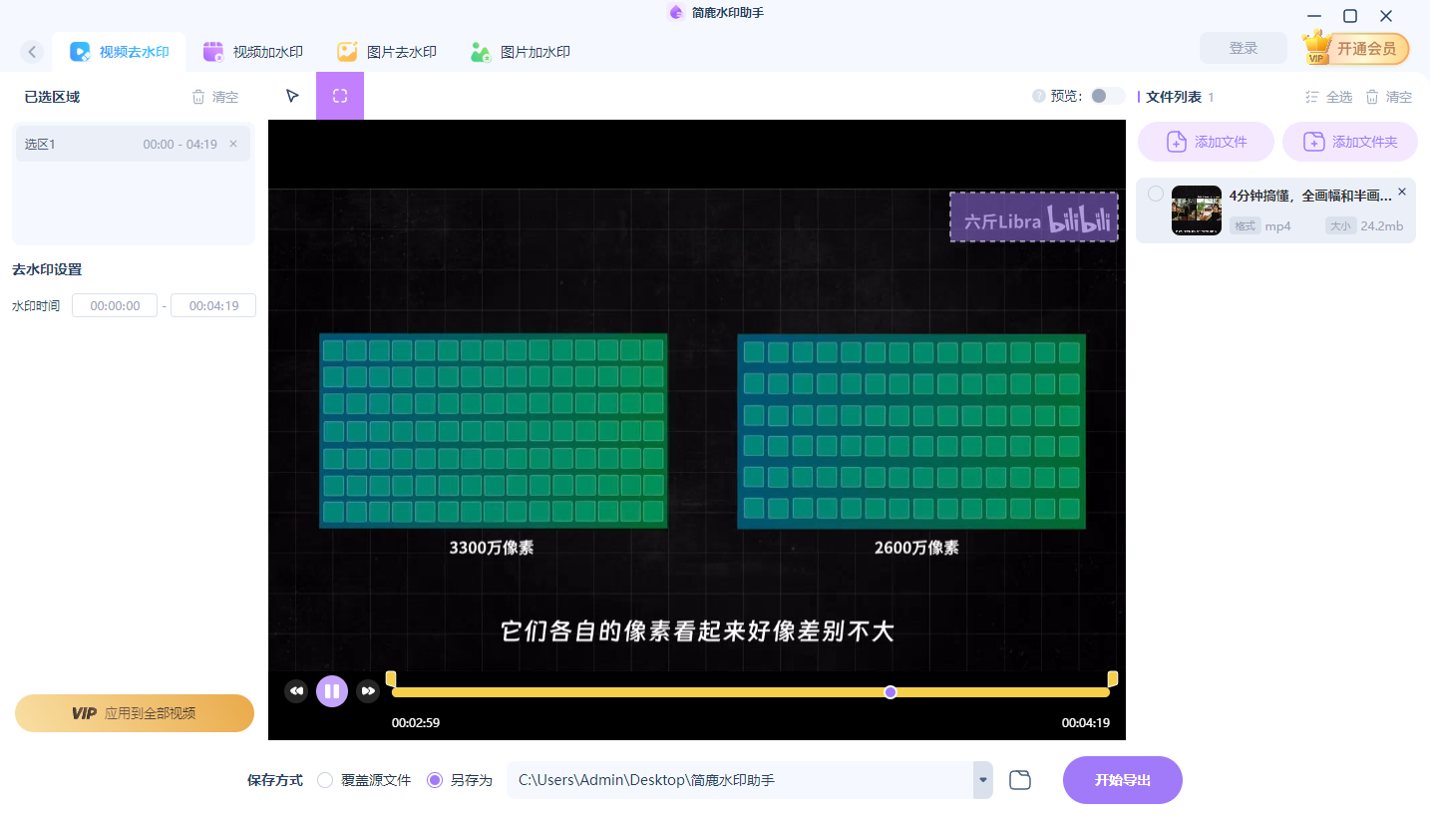Image resolution: width=1430 pixels, height=820 pixels.
Task: Click the 视频加水印 cake icon
Action: pyautogui.click(x=213, y=51)
